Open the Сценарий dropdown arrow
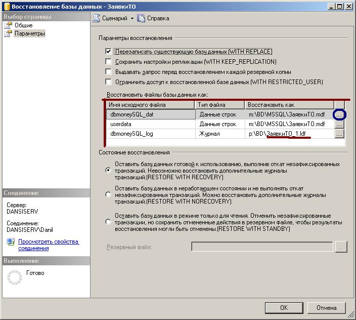356x320 pixels. coord(132,19)
